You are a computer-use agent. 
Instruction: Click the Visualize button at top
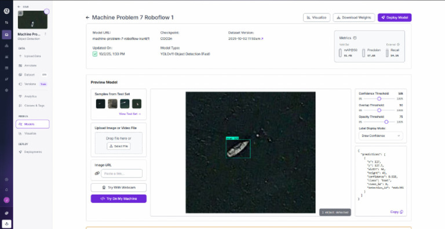point(317,17)
